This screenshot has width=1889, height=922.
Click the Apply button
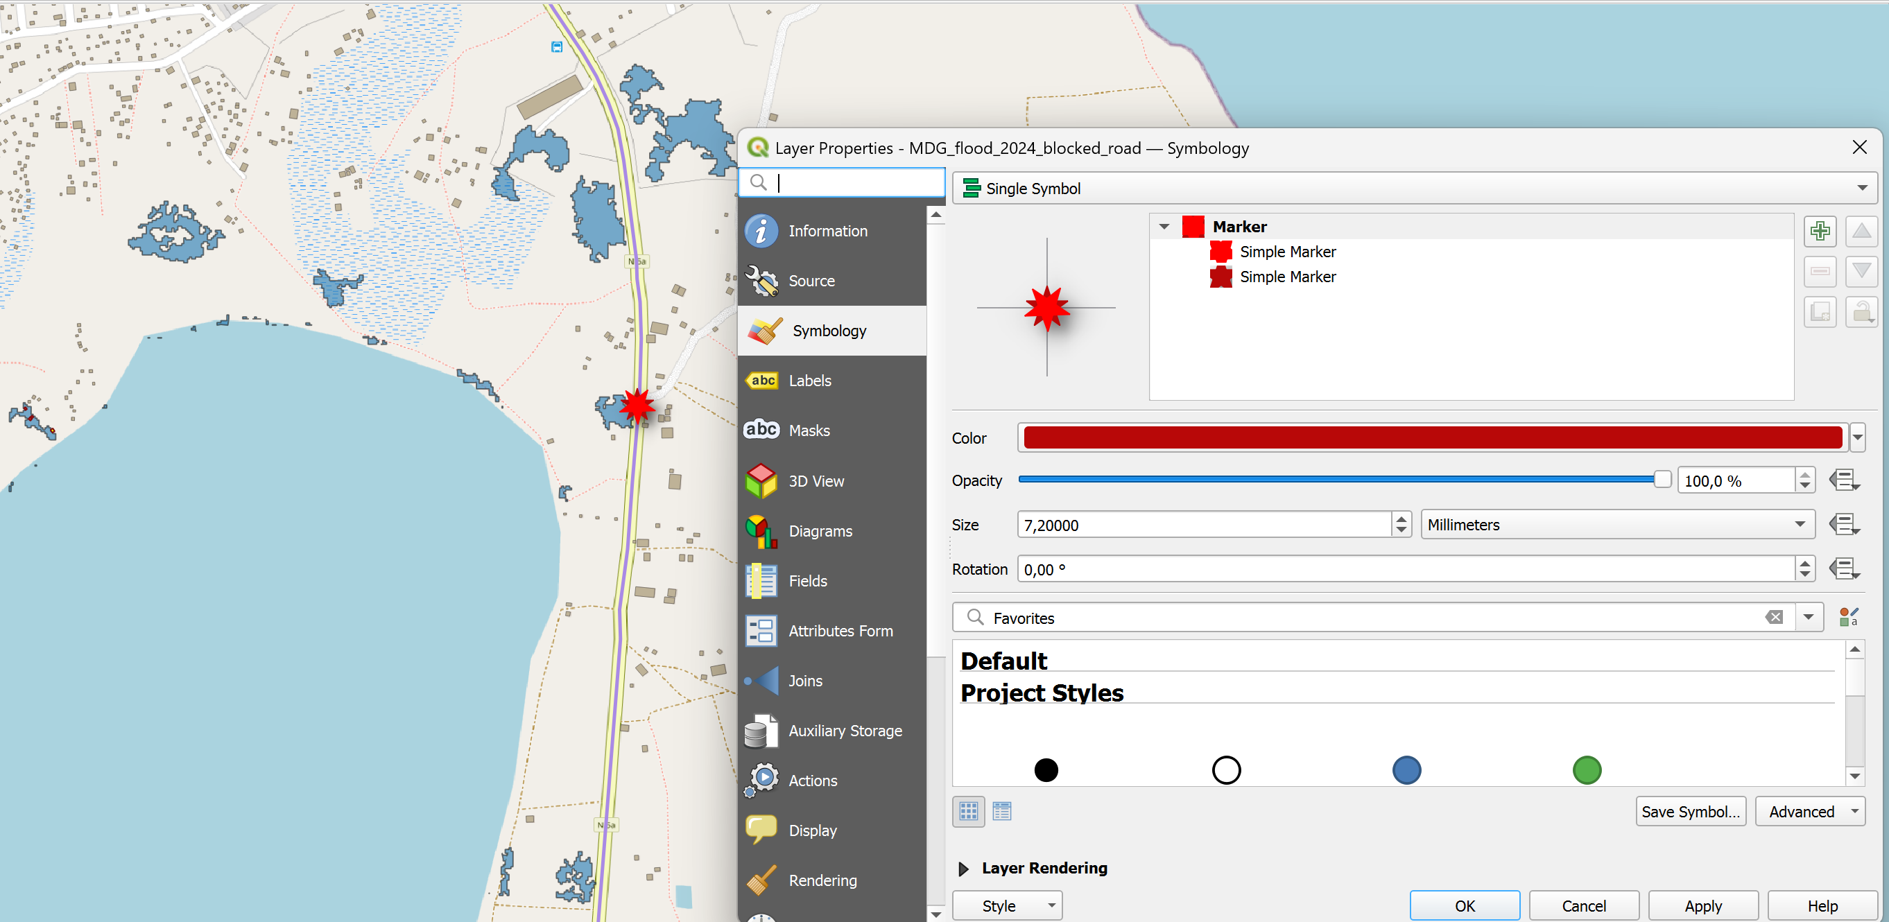(x=1702, y=906)
